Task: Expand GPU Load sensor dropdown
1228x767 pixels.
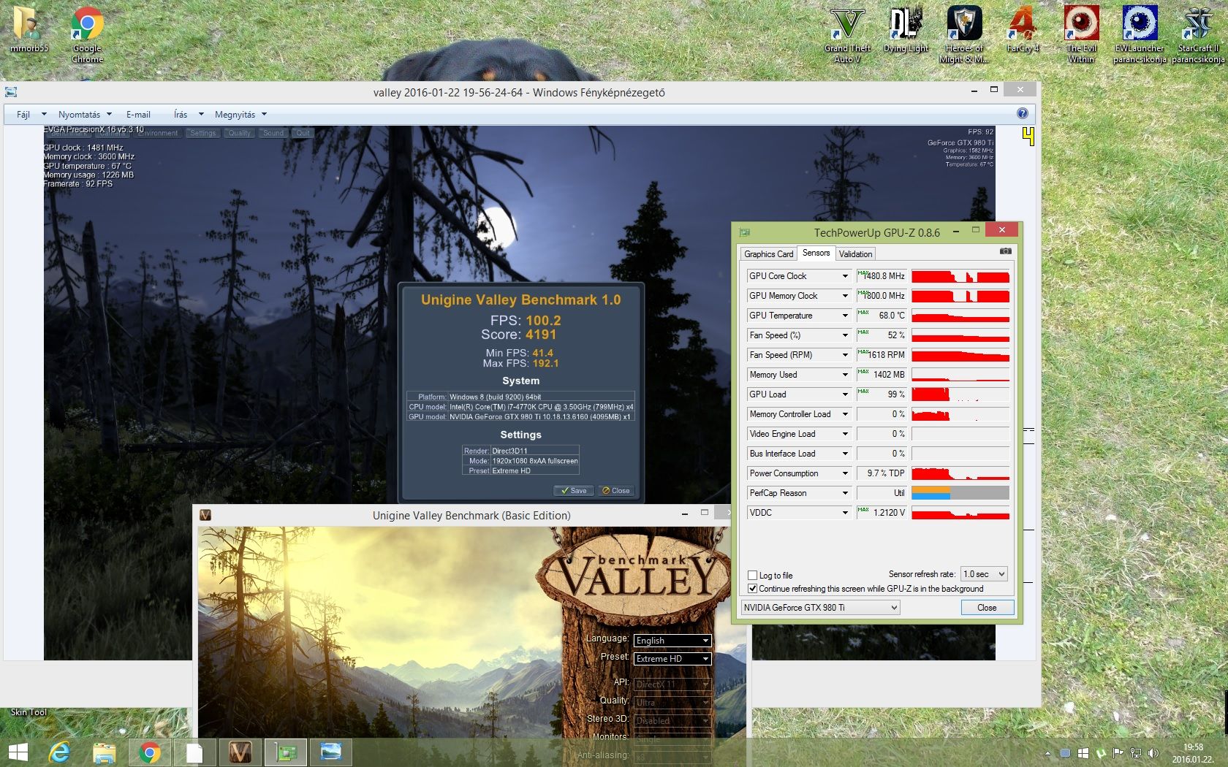Action: 845,394
